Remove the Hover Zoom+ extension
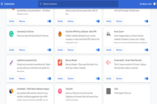Image resolution: width=157 pixels, height=104 pixels. (119, 50)
